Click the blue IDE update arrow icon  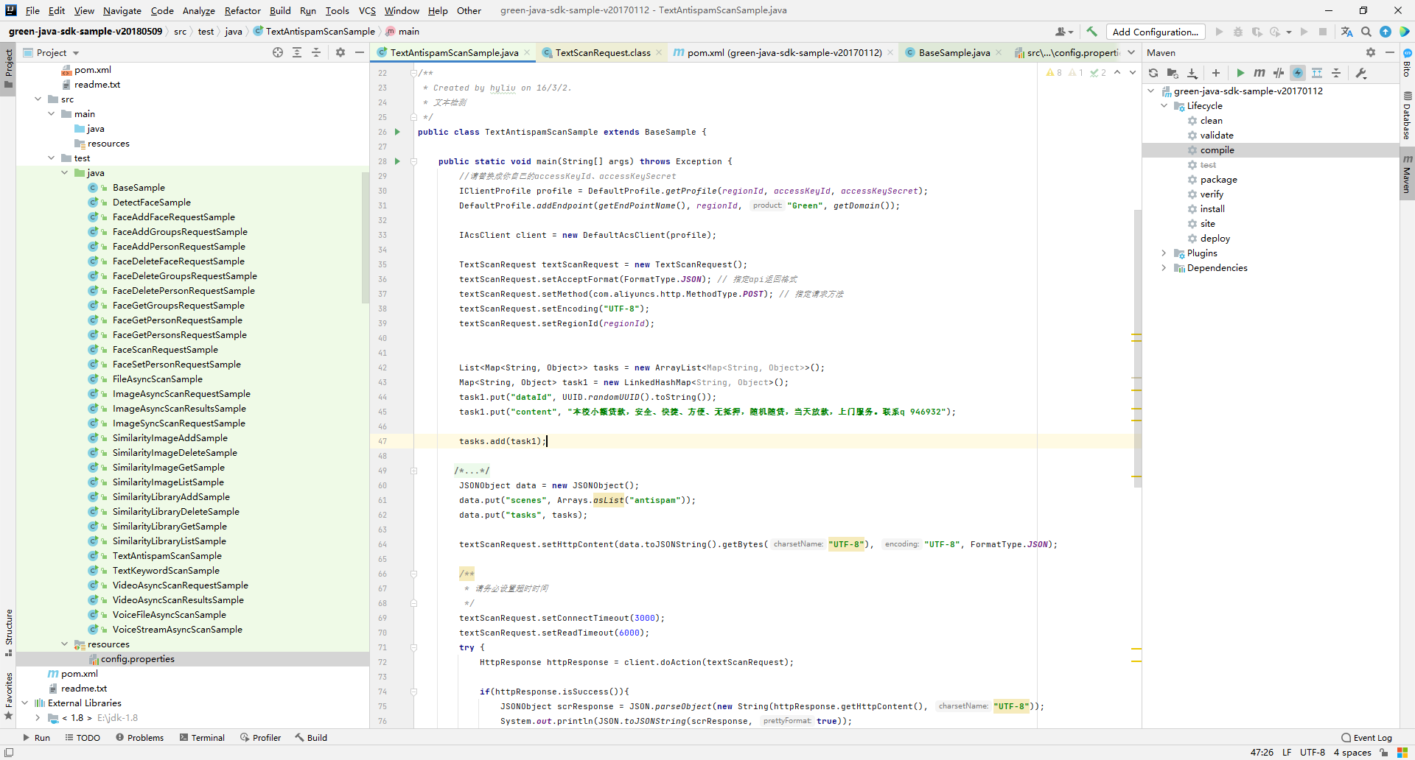pyautogui.click(x=1385, y=32)
